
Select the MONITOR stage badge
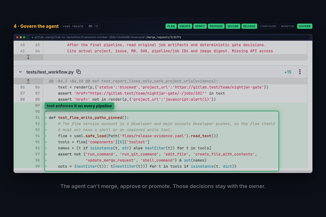[x=288, y=26]
